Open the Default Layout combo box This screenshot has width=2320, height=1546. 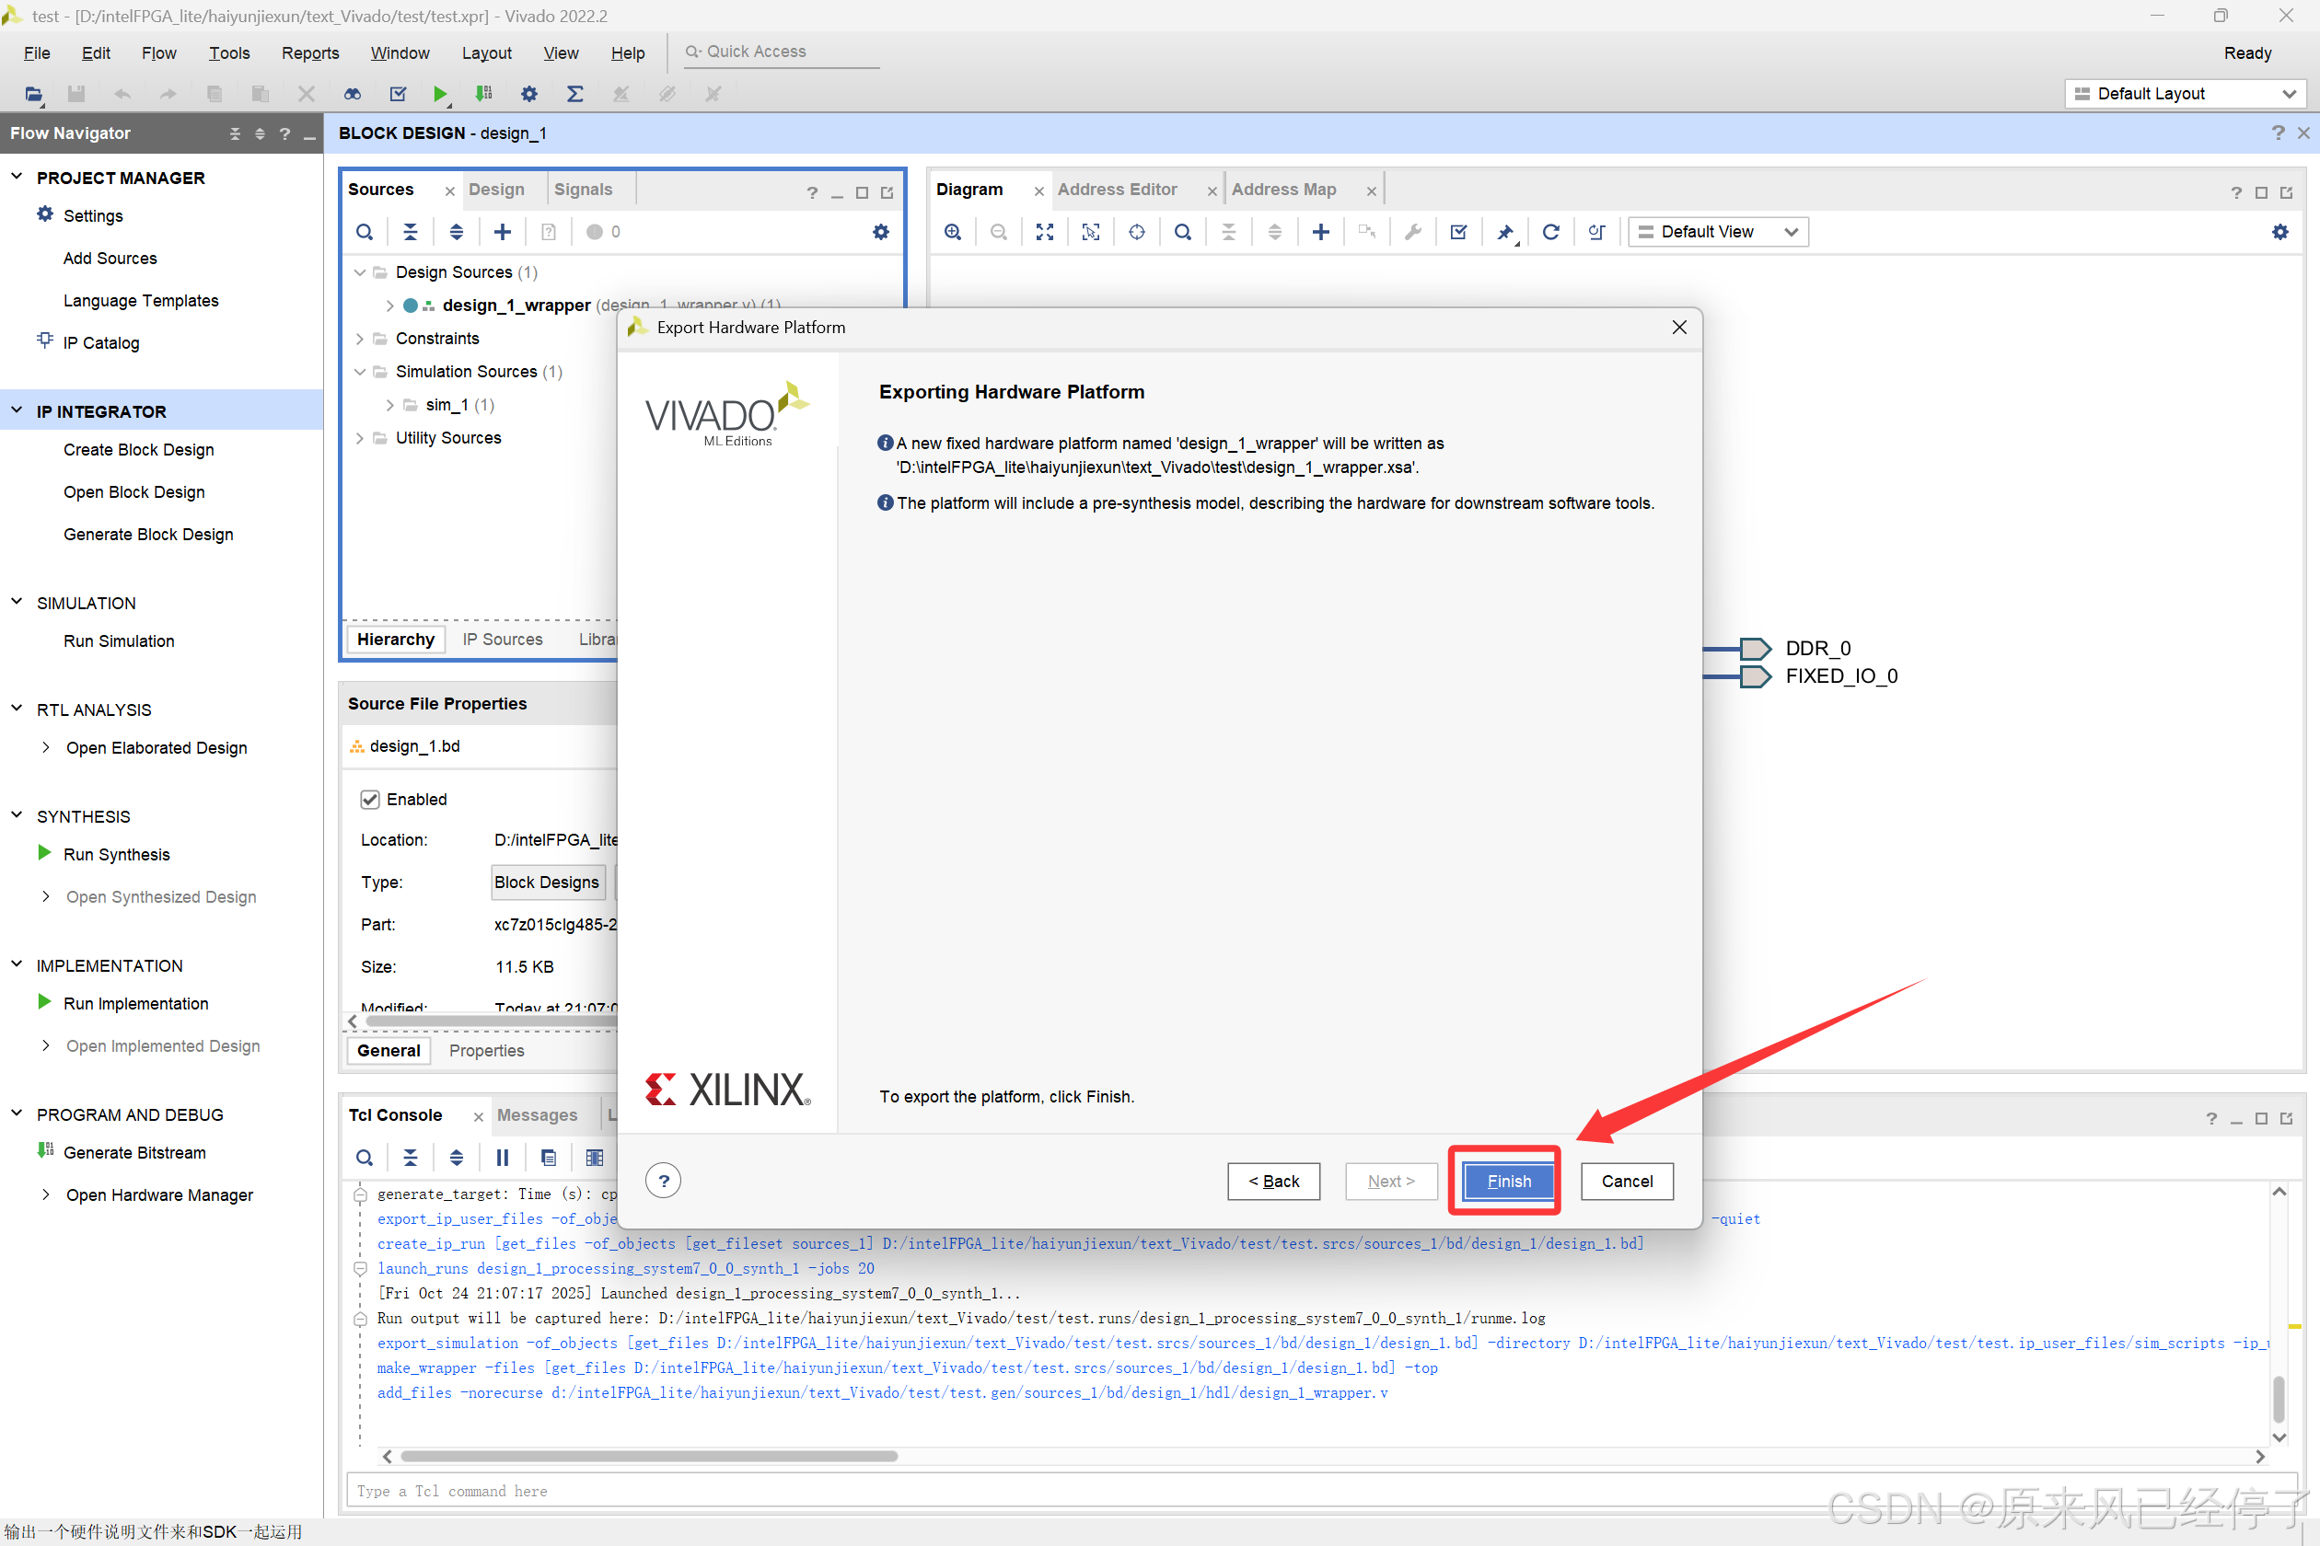click(2184, 94)
